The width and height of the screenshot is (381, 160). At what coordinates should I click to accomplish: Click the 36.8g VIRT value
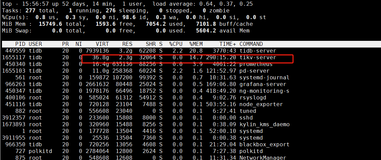click(x=101, y=58)
